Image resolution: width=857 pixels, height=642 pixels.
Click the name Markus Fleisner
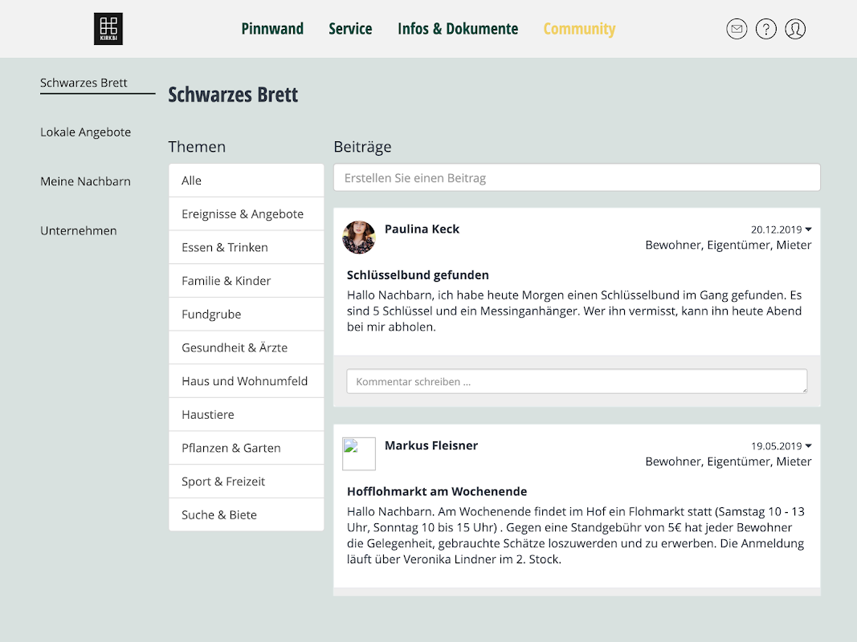(x=431, y=445)
